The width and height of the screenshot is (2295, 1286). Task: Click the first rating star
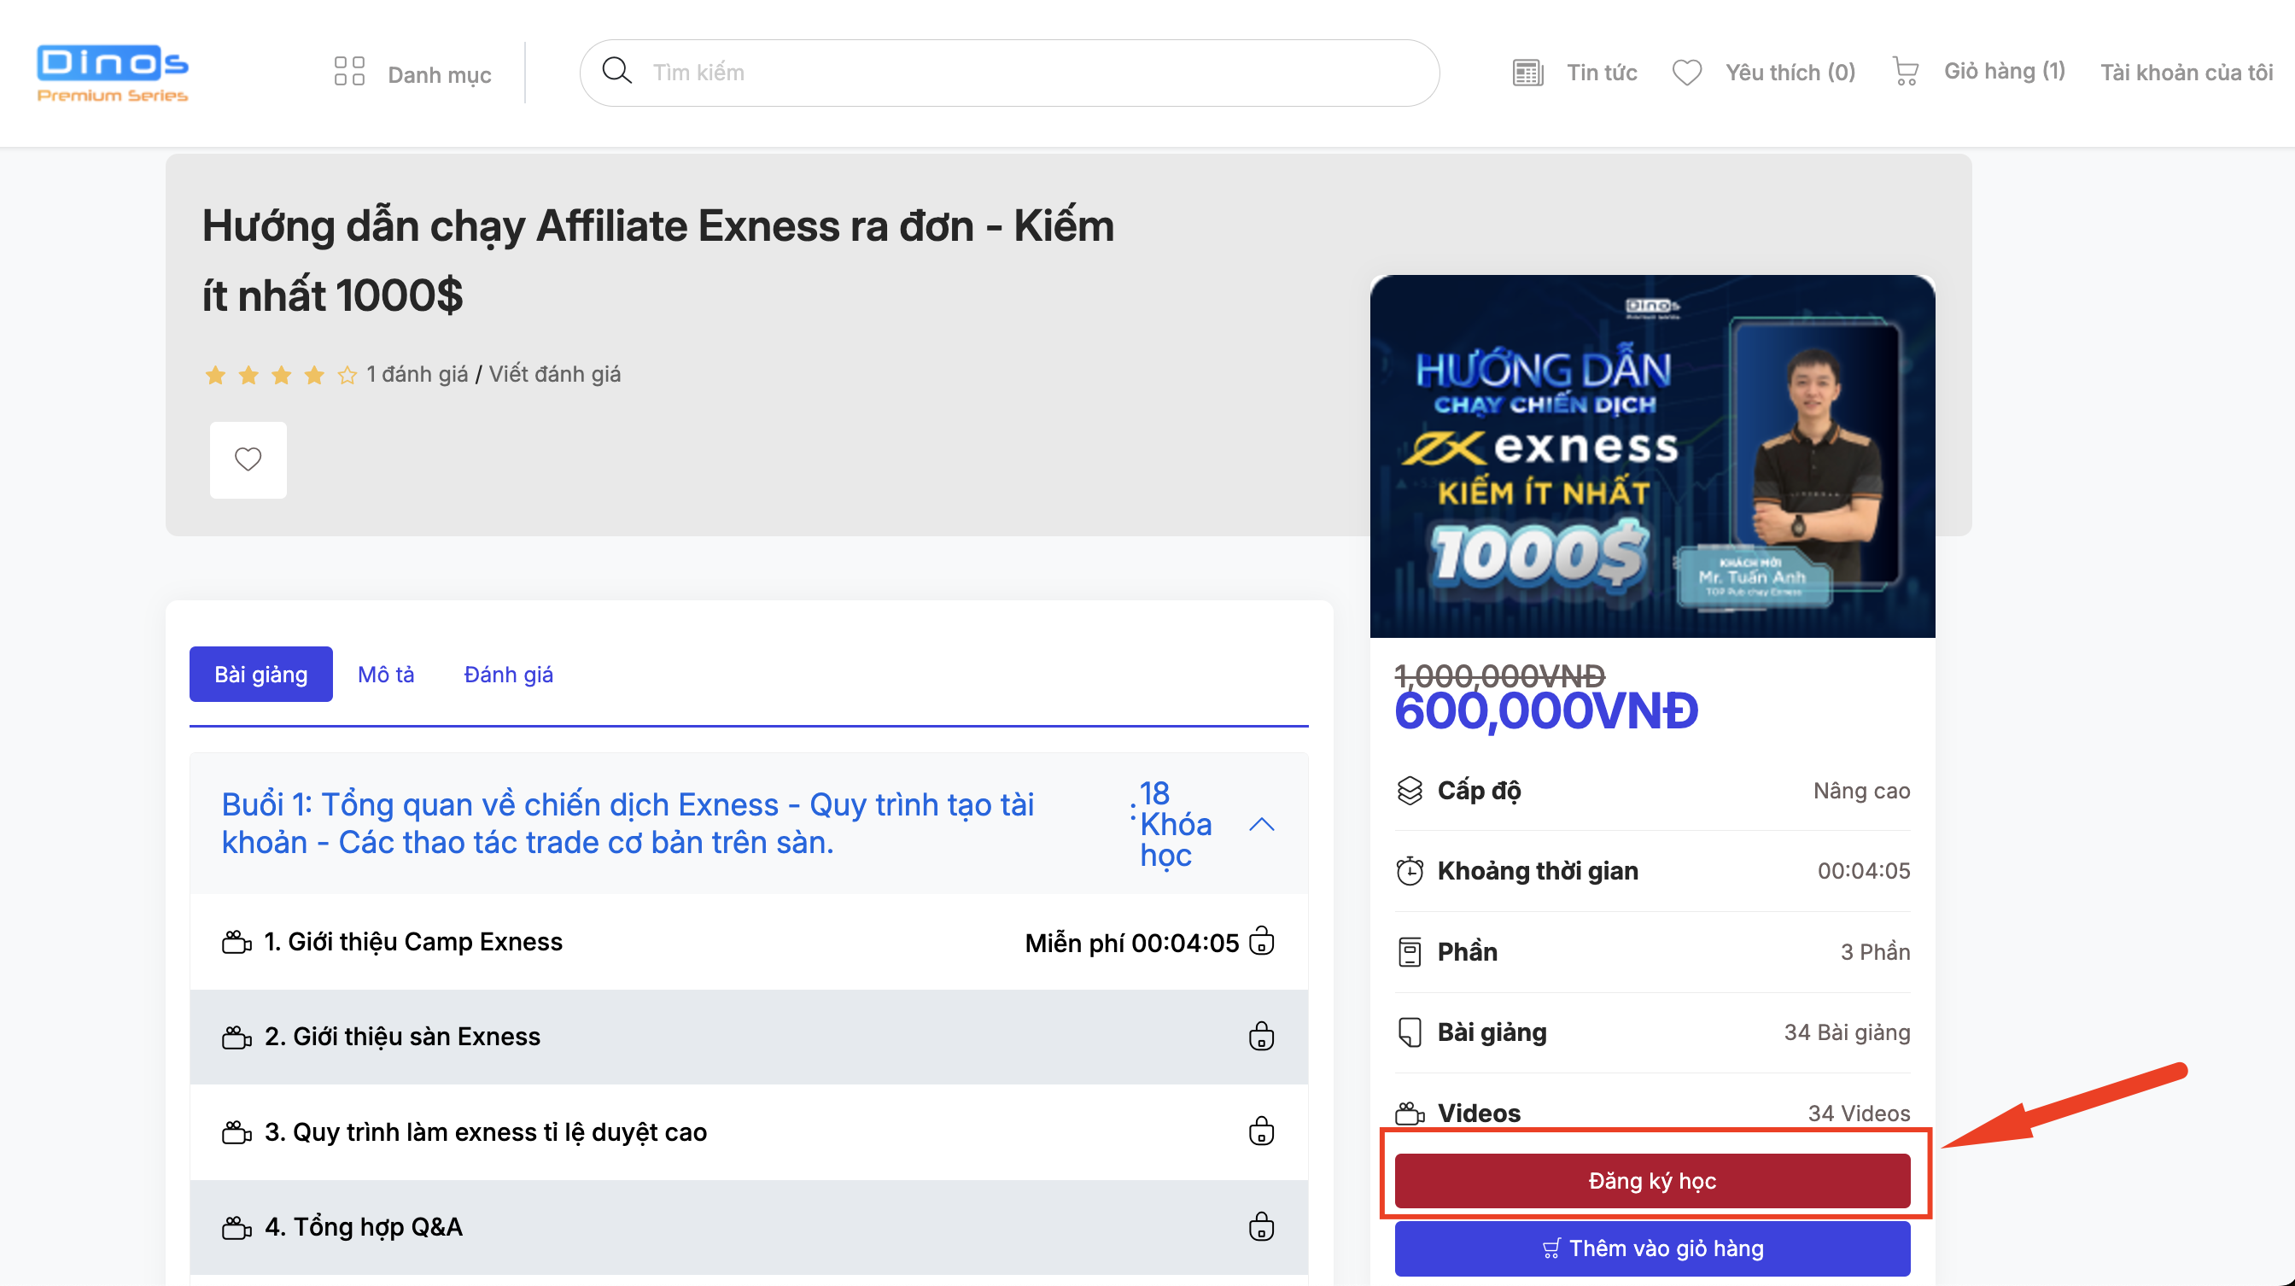coord(216,375)
